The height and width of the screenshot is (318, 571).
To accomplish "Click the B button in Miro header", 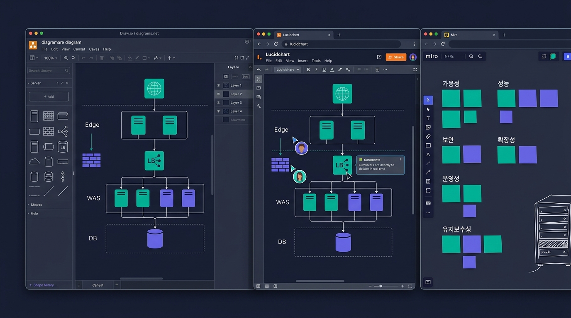I will [568, 56].
